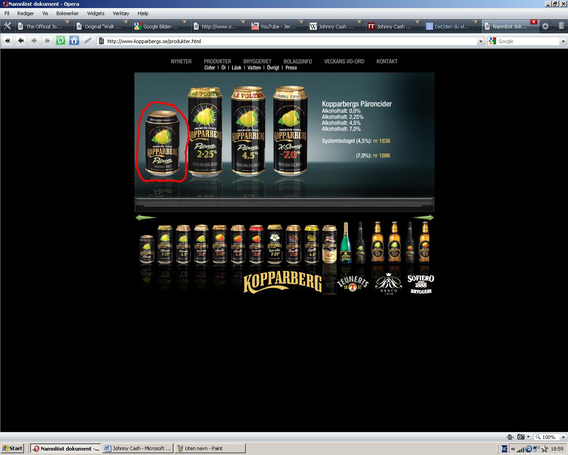Switch to Uten navn - Paint taskbar button
The width and height of the screenshot is (568, 455).
pos(210,448)
